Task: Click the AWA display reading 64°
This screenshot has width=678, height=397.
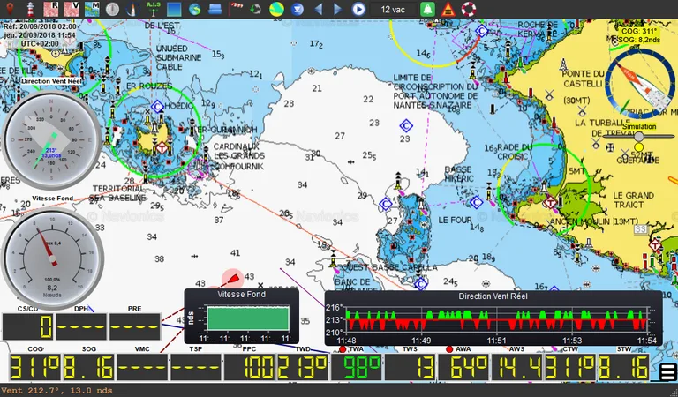Action: tap(463, 368)
